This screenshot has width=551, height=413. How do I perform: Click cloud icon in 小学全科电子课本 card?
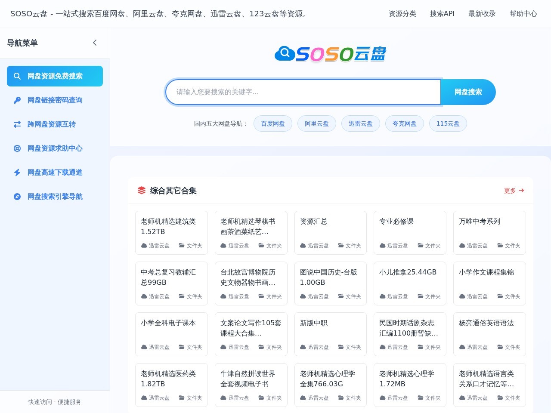pyautogui.click(x=144, y=347)
